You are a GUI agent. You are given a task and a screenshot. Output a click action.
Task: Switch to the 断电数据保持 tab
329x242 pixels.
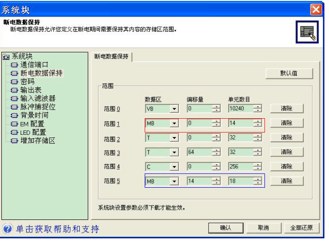pos(112,57)
